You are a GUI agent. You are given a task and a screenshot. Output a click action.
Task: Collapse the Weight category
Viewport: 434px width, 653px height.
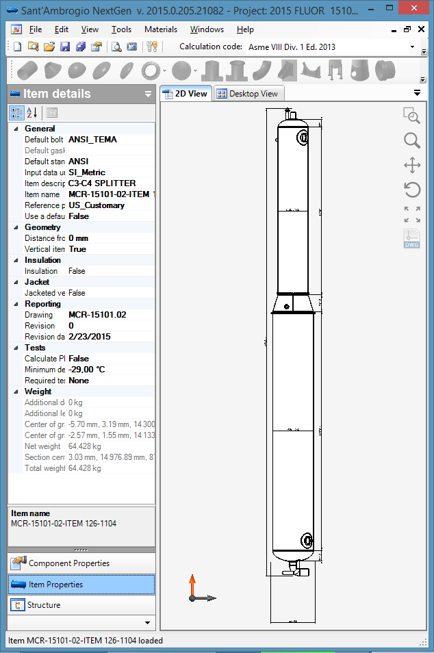[16, 392]
